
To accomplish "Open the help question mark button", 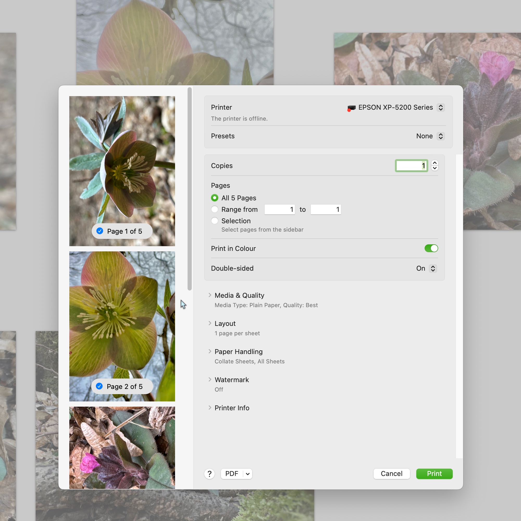I will click(209, 474).
